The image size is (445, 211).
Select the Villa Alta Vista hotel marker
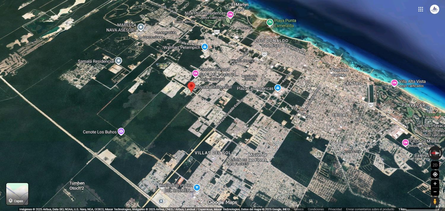(394, 83)
